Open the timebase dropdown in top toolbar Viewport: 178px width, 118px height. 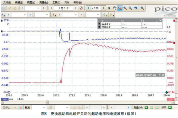[x=33, y=8]
